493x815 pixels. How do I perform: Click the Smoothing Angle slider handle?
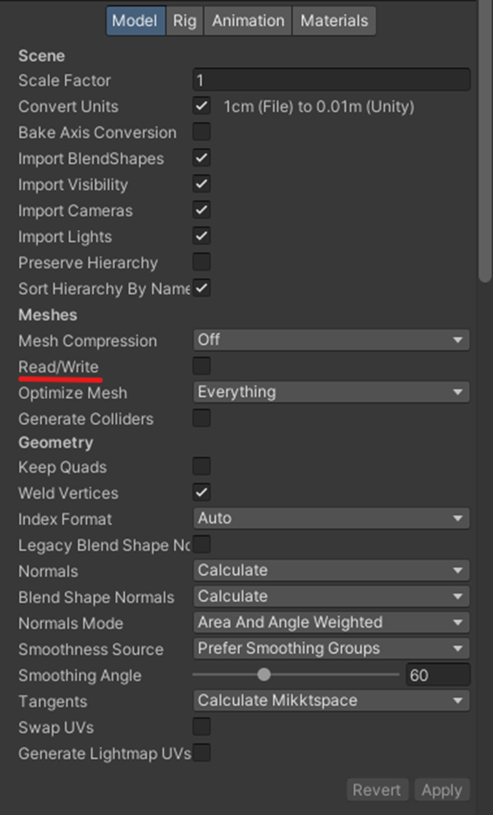pos(264,675)
